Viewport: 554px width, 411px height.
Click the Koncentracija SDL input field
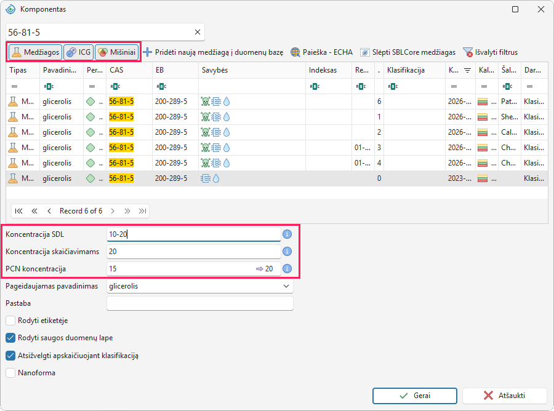[194, 234]
